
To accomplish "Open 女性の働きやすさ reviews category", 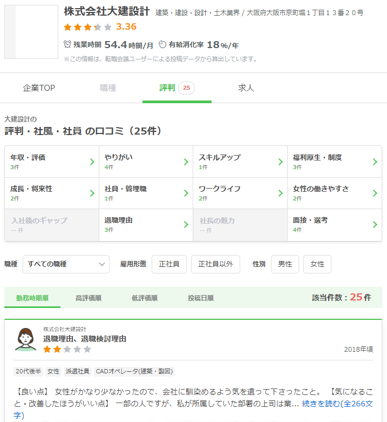I will pos(335,193).
